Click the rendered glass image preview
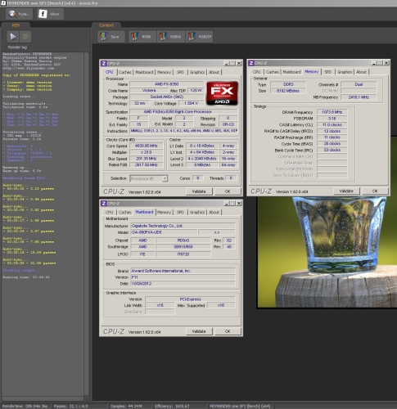Viewport: 397px width, 409px height. tap(327, 252)
